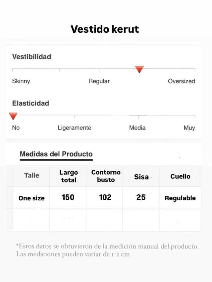
Task: Select the Regular fit label
Action: [x=99, y=81]
